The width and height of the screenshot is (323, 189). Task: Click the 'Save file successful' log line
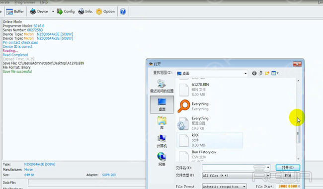[17, 72]
